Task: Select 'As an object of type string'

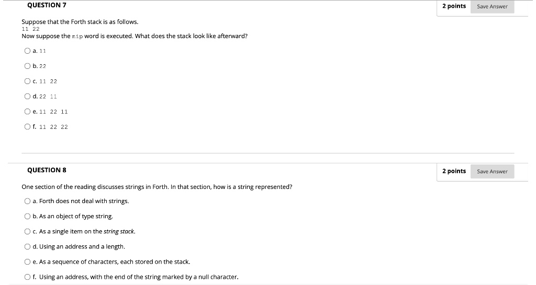Action: pos(27,217)
